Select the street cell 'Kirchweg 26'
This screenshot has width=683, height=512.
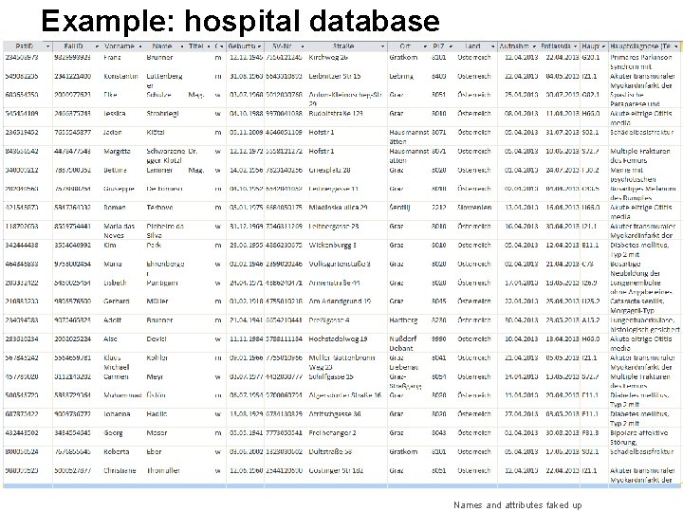tap(328, 58)
